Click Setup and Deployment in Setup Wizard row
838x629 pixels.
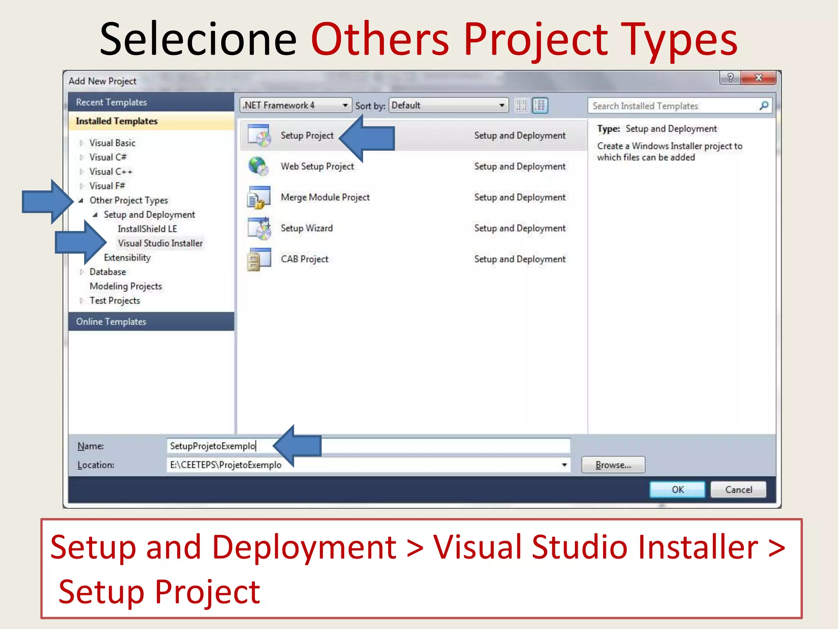point(520,228)
